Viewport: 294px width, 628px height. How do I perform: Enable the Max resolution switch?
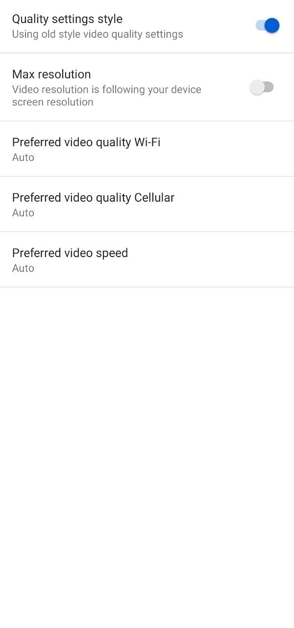[x=262, y=87]
